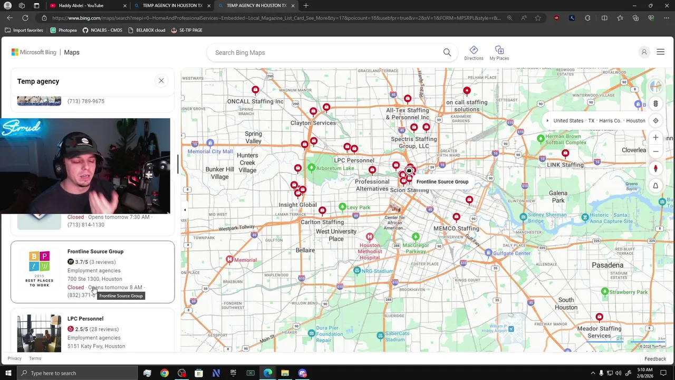The image size is (675, 380).
Task: Select the LPC Personnel photo thumbnail
Action: coord(39,334)
